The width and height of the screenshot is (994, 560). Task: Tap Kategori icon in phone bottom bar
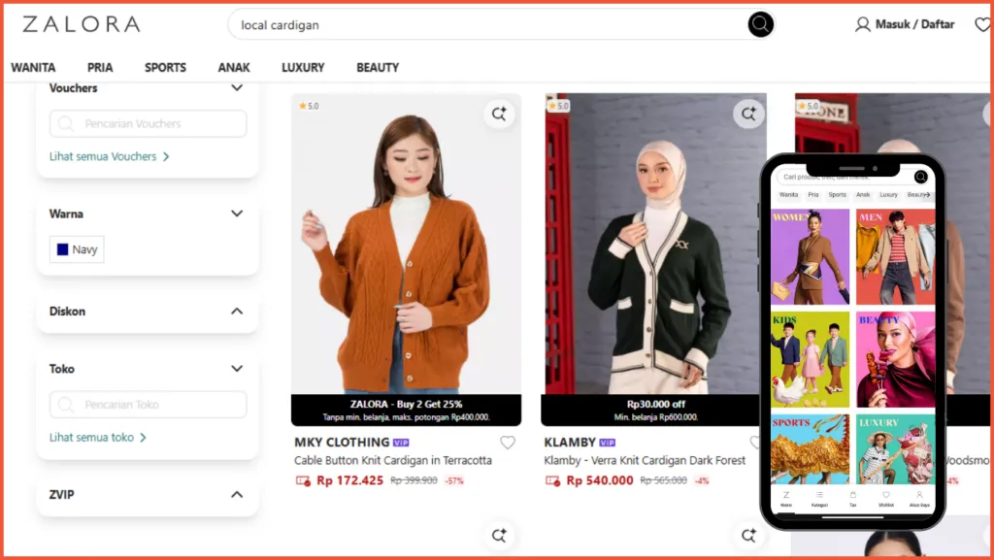pos(819,499)
